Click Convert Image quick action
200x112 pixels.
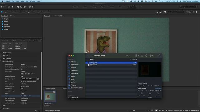pos(150,95)
